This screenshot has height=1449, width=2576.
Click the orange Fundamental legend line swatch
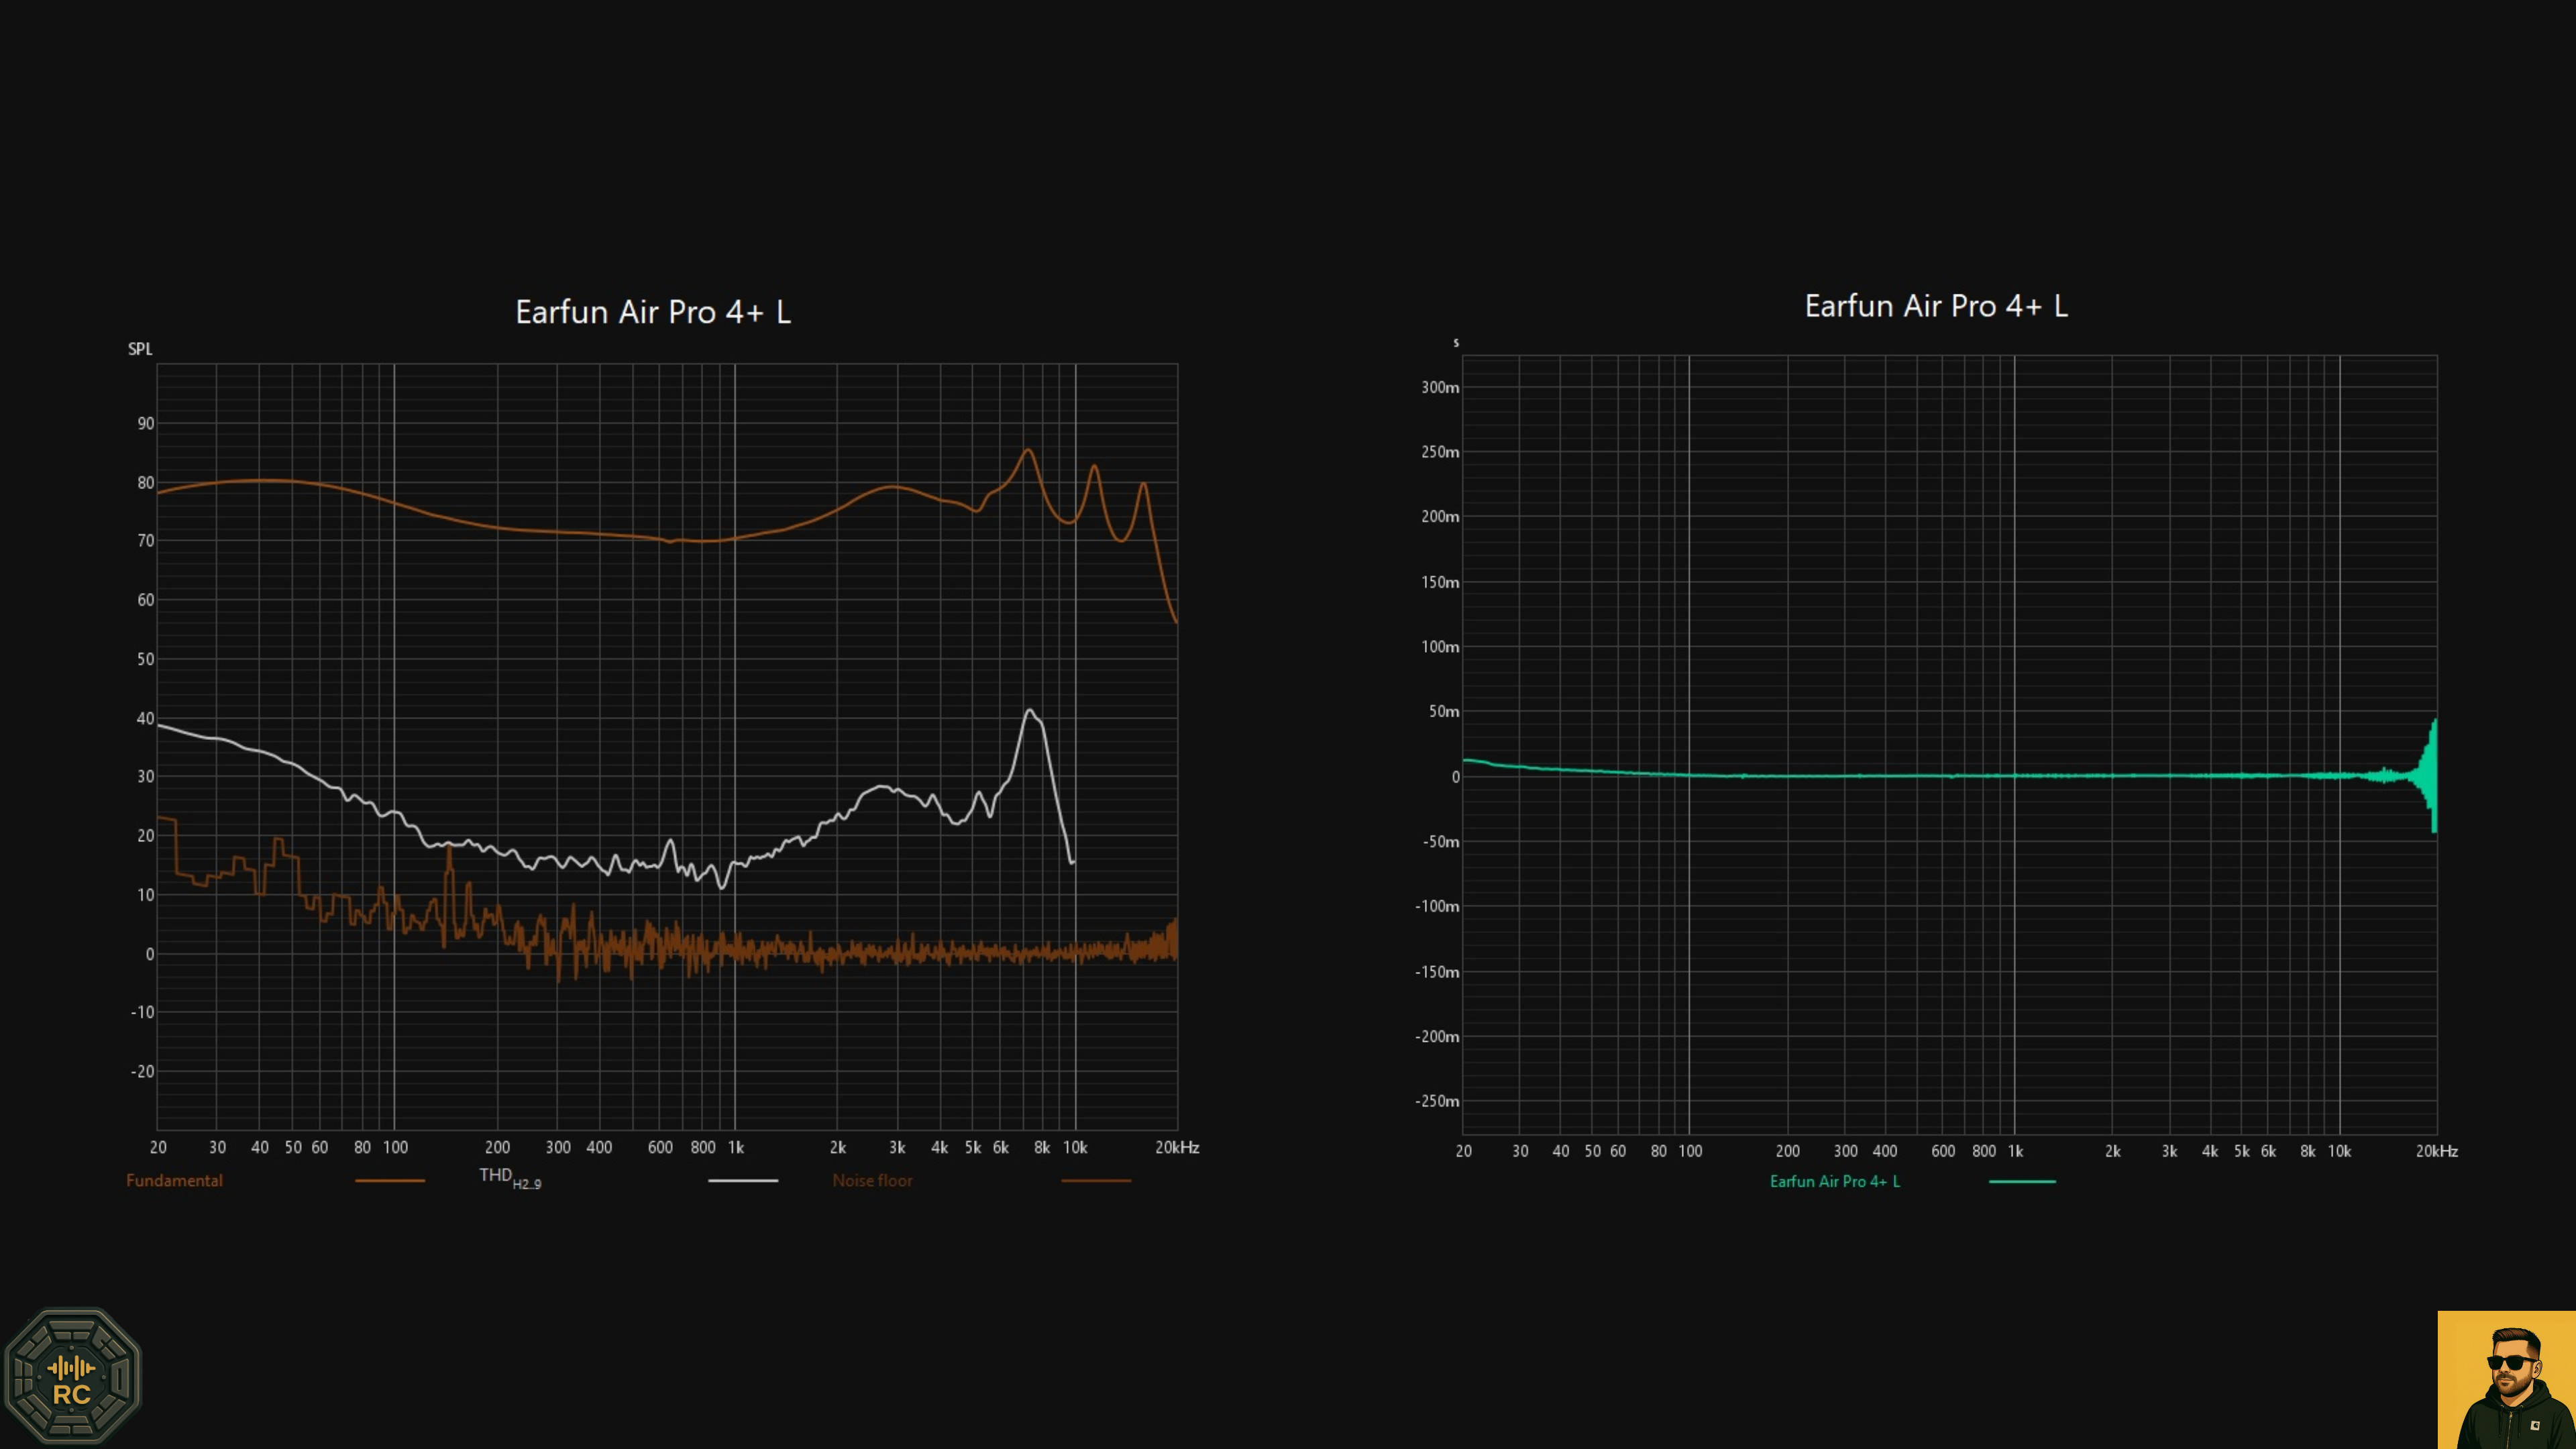389,1180
